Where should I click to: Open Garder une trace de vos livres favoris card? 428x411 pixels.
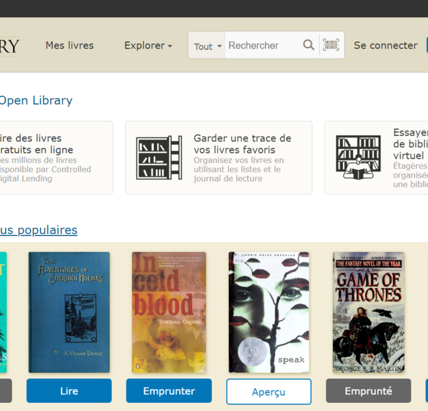tap(219, 158)
